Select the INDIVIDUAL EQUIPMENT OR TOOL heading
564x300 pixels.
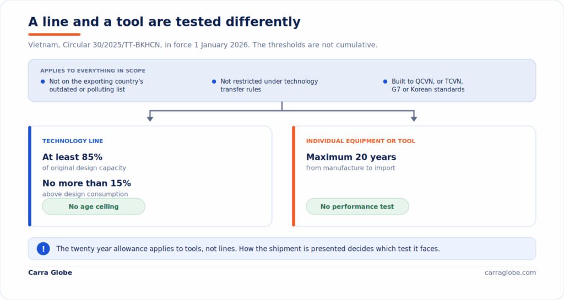point(361,141)
